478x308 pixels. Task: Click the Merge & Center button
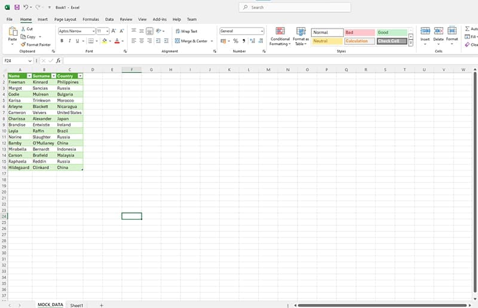coord(192,41)
